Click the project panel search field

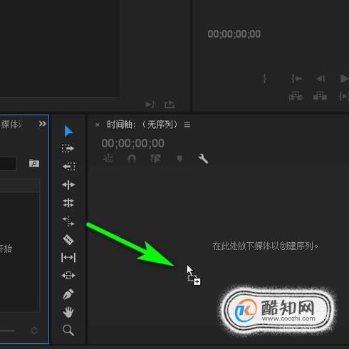[8, 163]
